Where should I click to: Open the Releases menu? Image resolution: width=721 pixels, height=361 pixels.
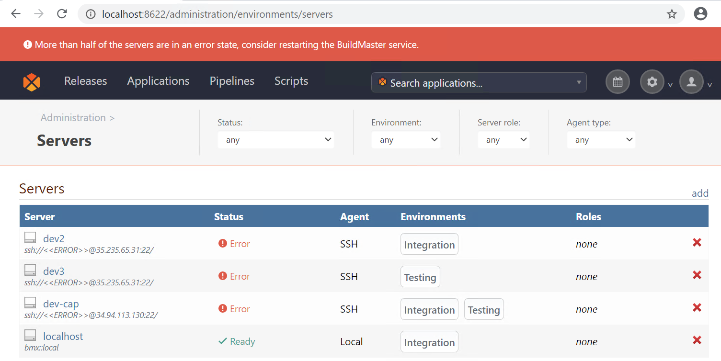pos(86,81)
